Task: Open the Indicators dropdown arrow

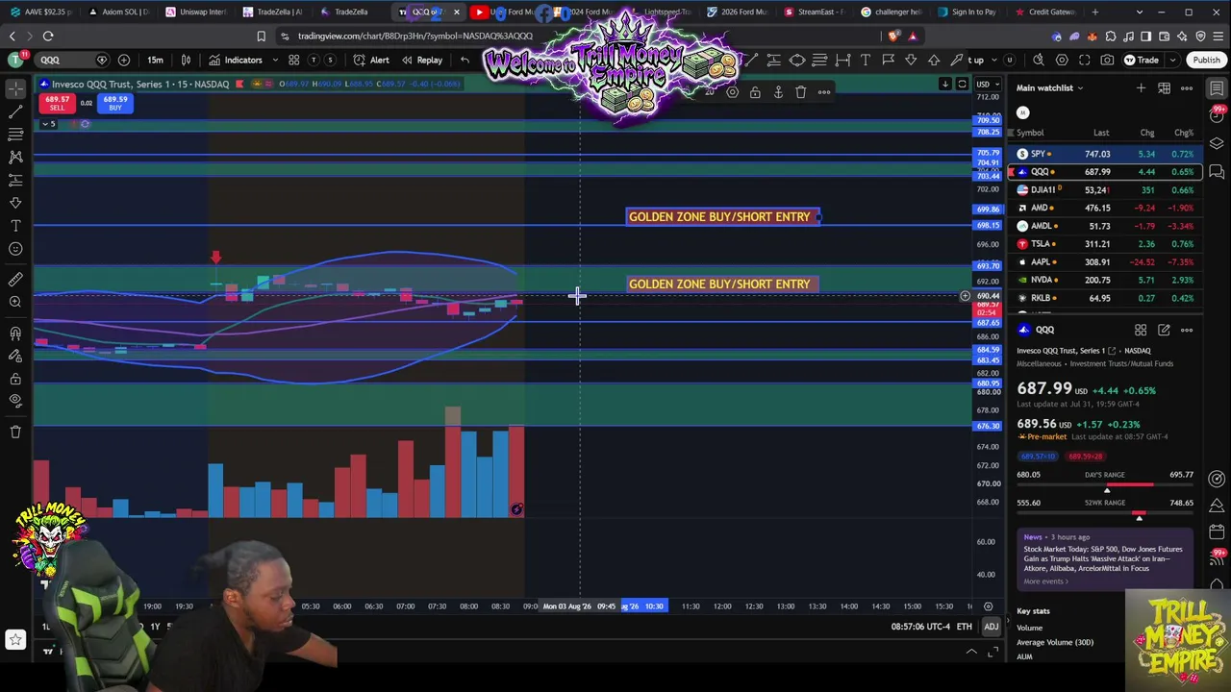Action: [x=275, y=60]
